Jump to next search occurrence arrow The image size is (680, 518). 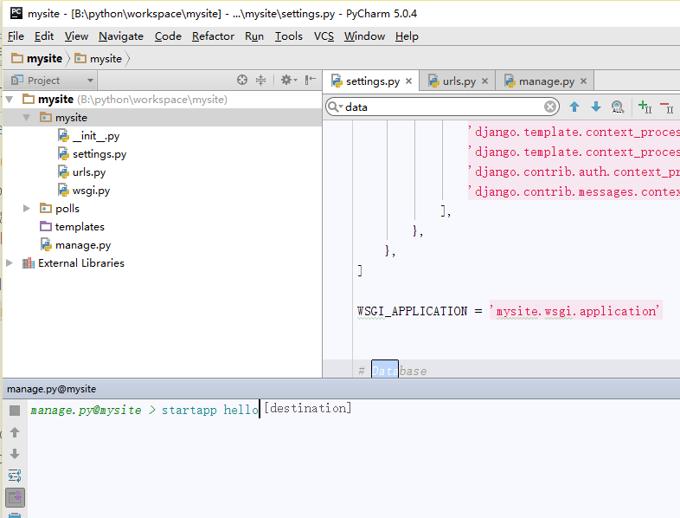(596, 107)
